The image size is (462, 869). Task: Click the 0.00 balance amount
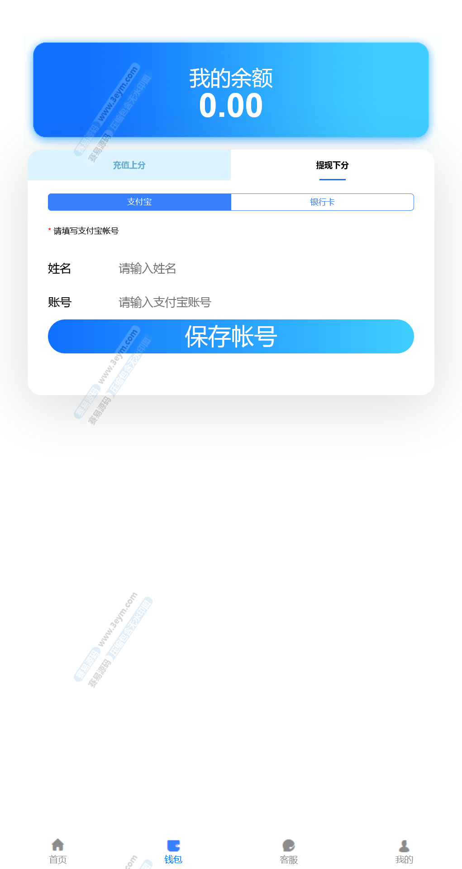pyautogui.click(x=231, y=106)
